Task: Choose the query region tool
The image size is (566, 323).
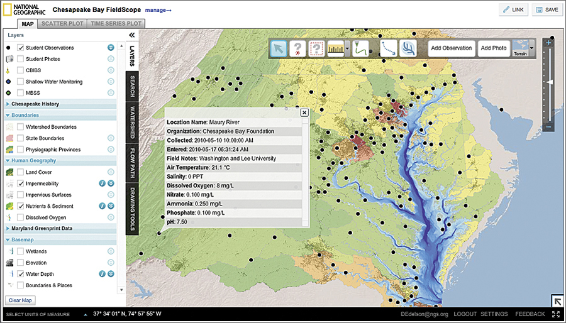Action: click(x=316, y=48)
